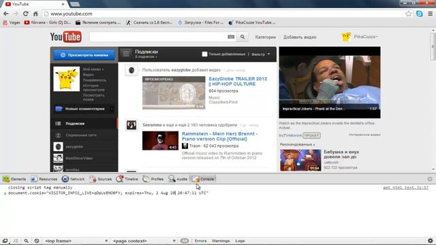Click the eazyglobe channel avatar in feed
Image resolution: width=436 pixels, height=245 pixels.
click(x=131, y=70)
